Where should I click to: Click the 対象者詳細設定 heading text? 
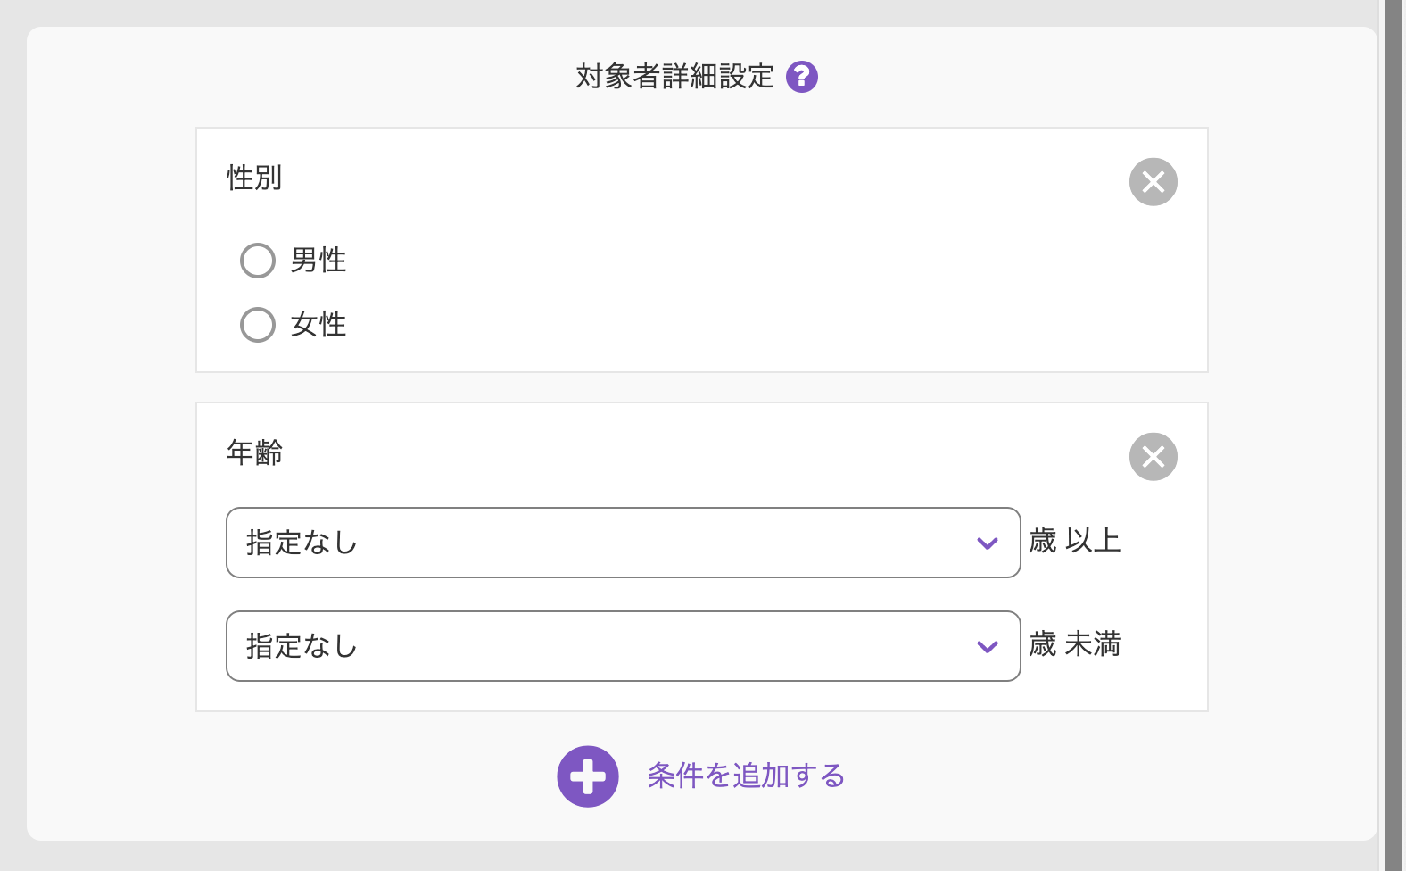point(674,77)
